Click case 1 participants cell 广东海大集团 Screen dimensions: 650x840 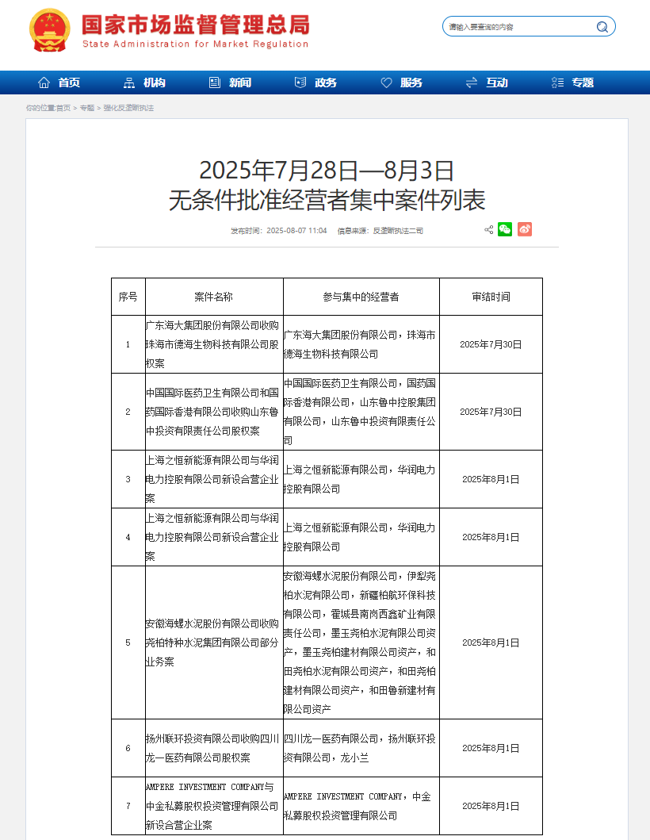(x=360, y=344)
